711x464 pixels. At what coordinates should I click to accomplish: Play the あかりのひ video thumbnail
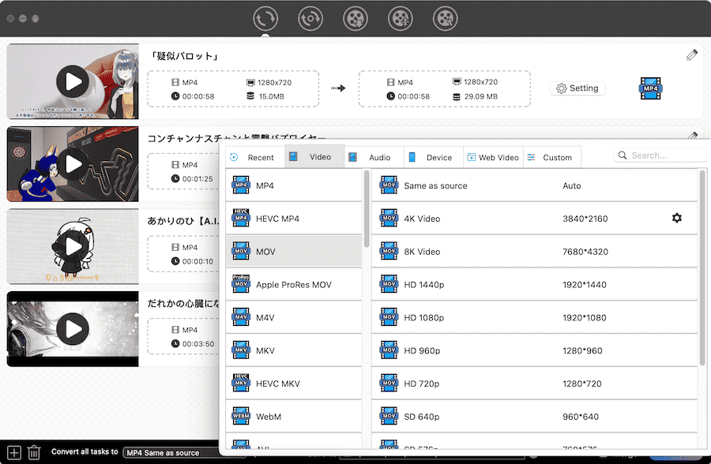pos(73,246)
